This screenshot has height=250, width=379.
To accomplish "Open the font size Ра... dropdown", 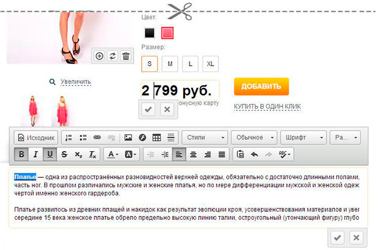I will coord(345,138).
